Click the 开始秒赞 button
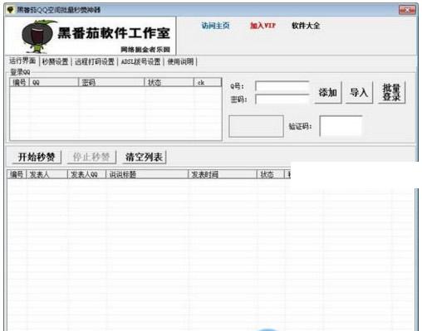422x331 pixels. coord(37,157)
